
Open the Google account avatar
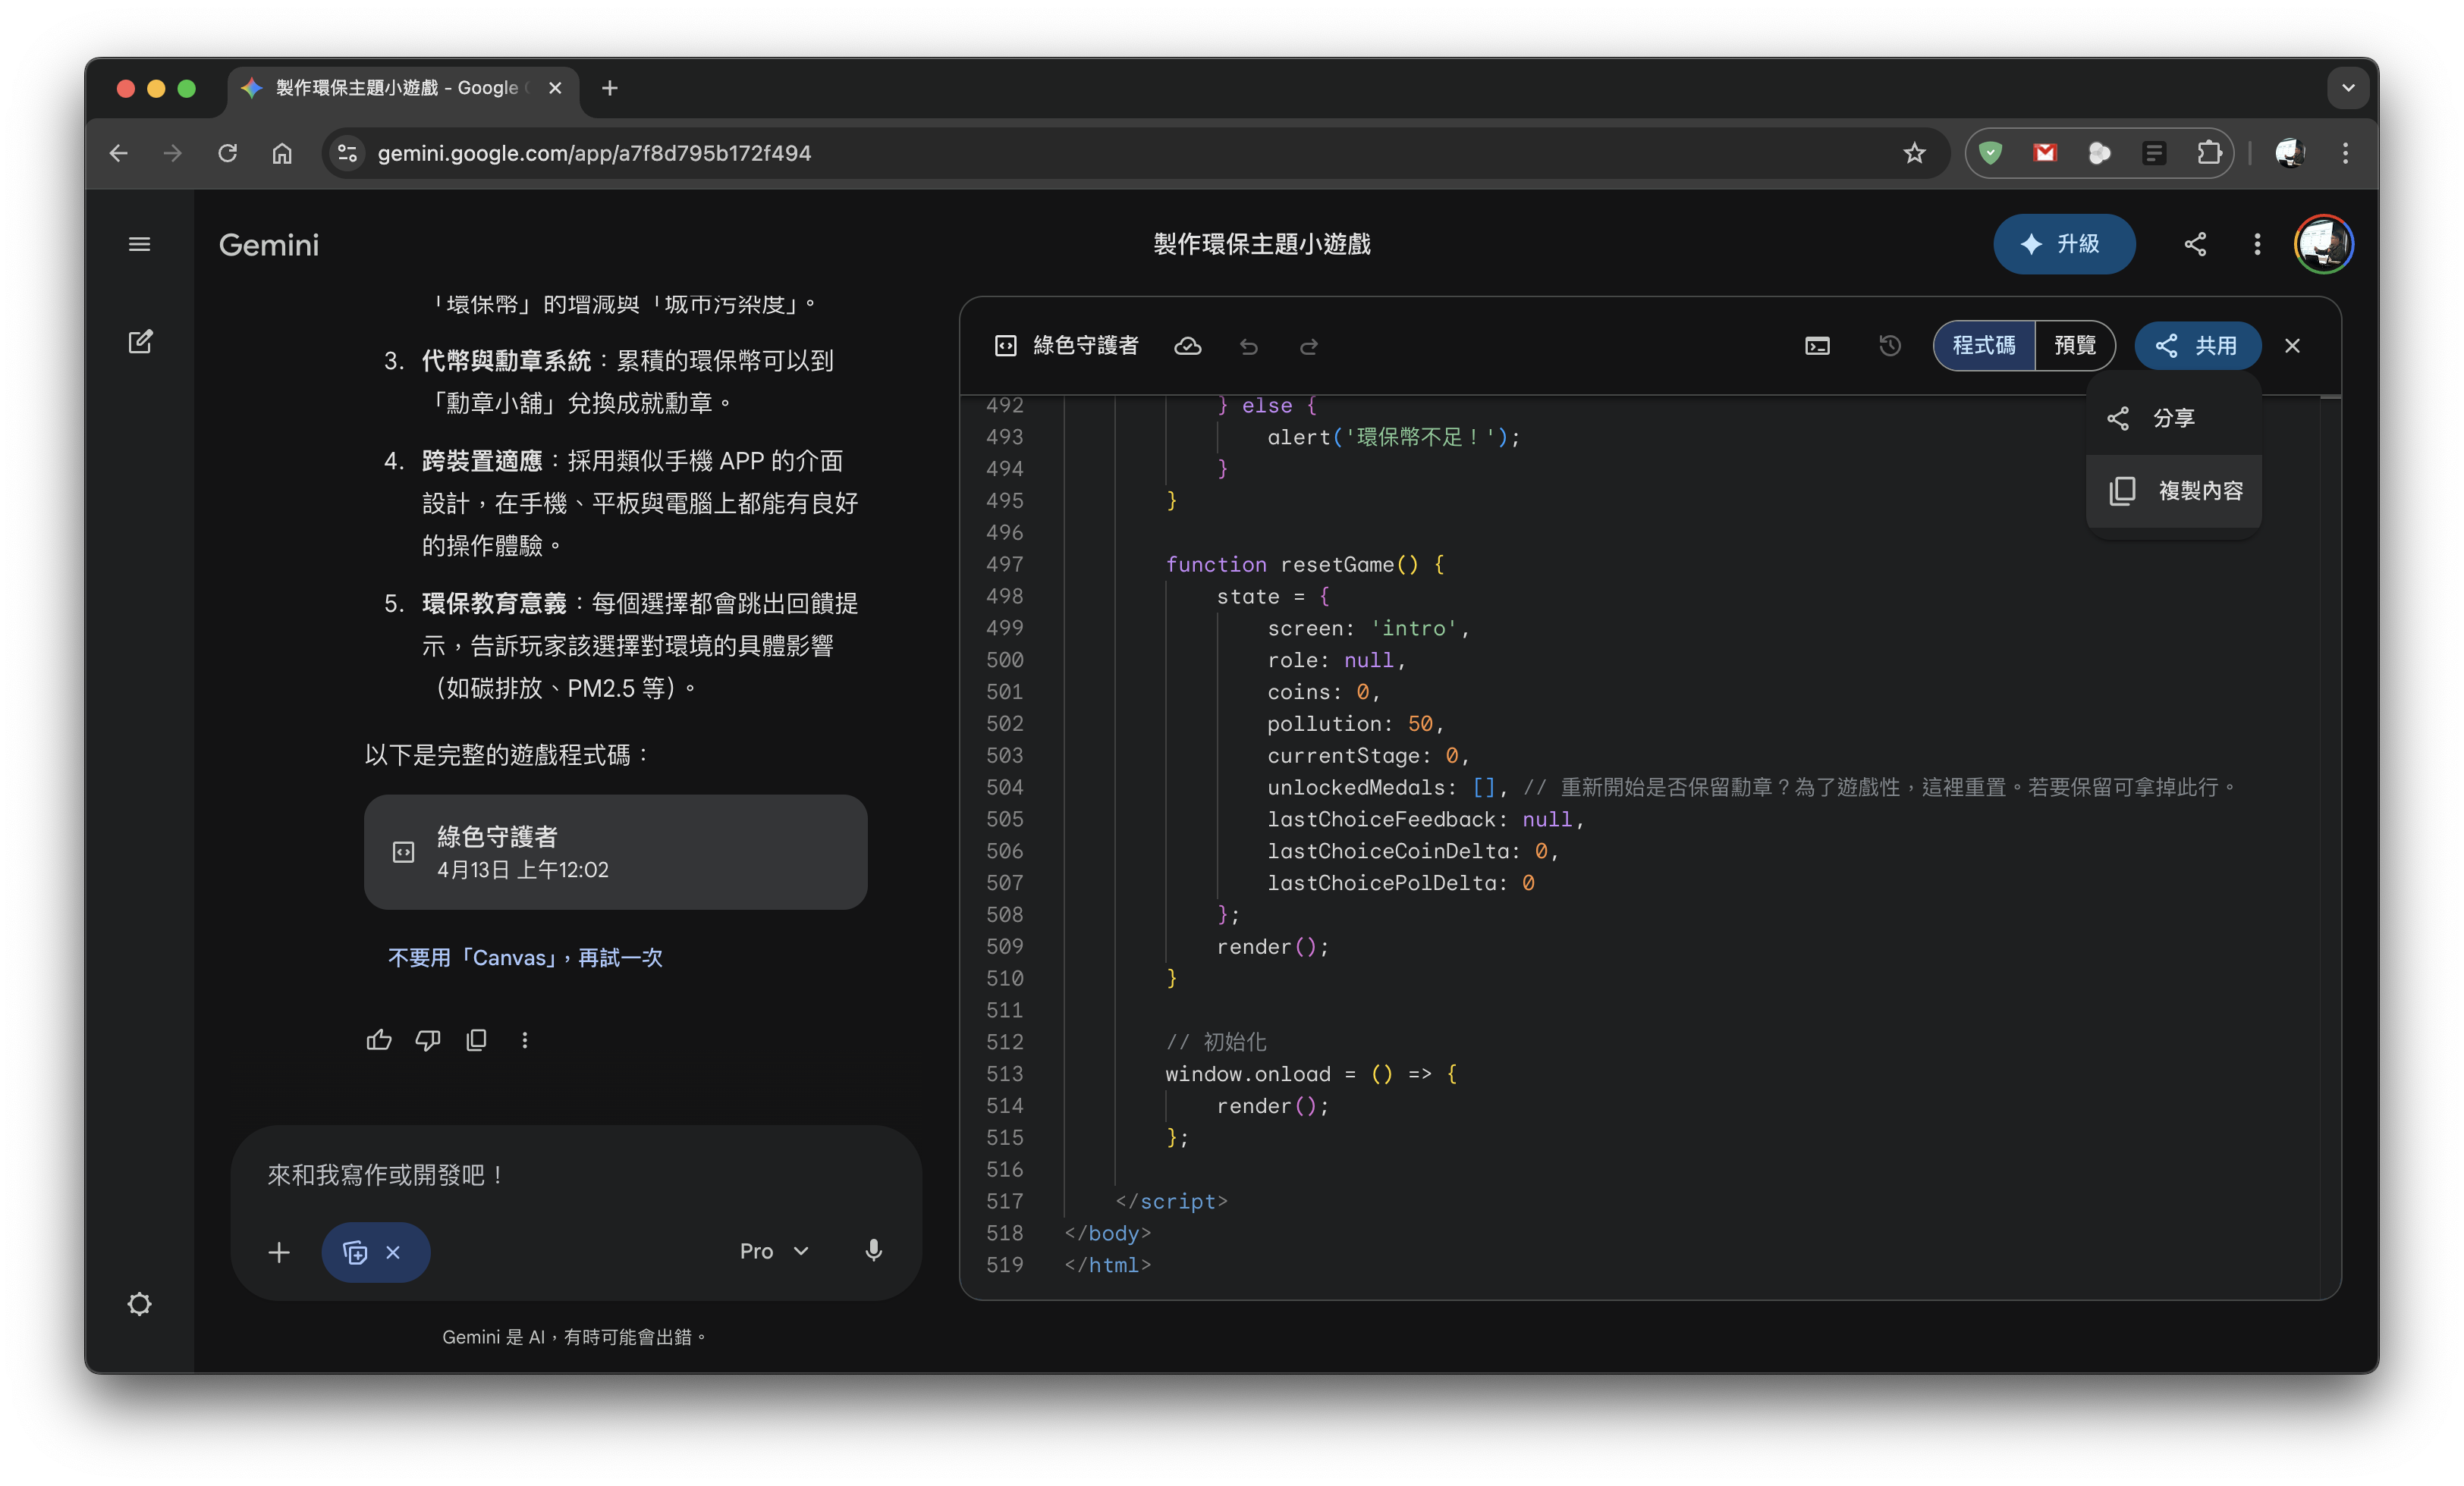[x=2324, y=244]
